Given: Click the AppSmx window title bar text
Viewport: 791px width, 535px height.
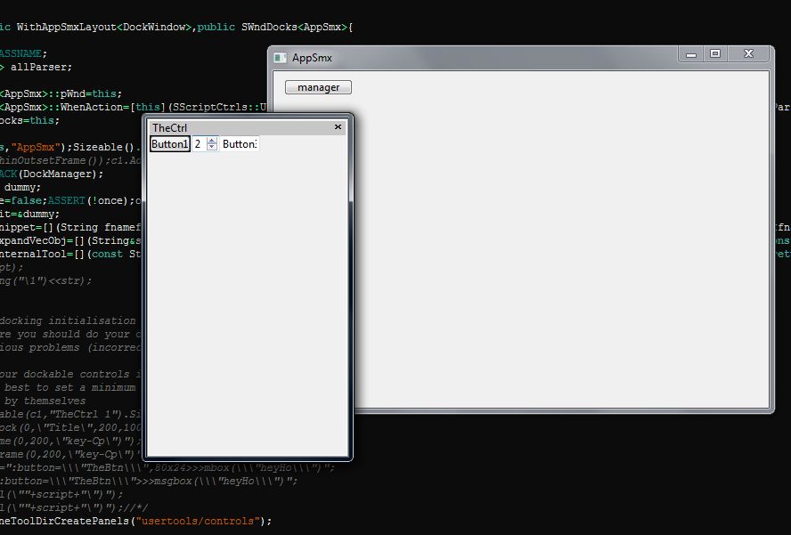Looking at the screenshot, I should (312, 58).
